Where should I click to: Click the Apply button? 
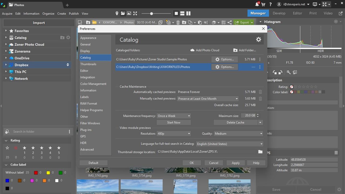(x=236, y=163)
